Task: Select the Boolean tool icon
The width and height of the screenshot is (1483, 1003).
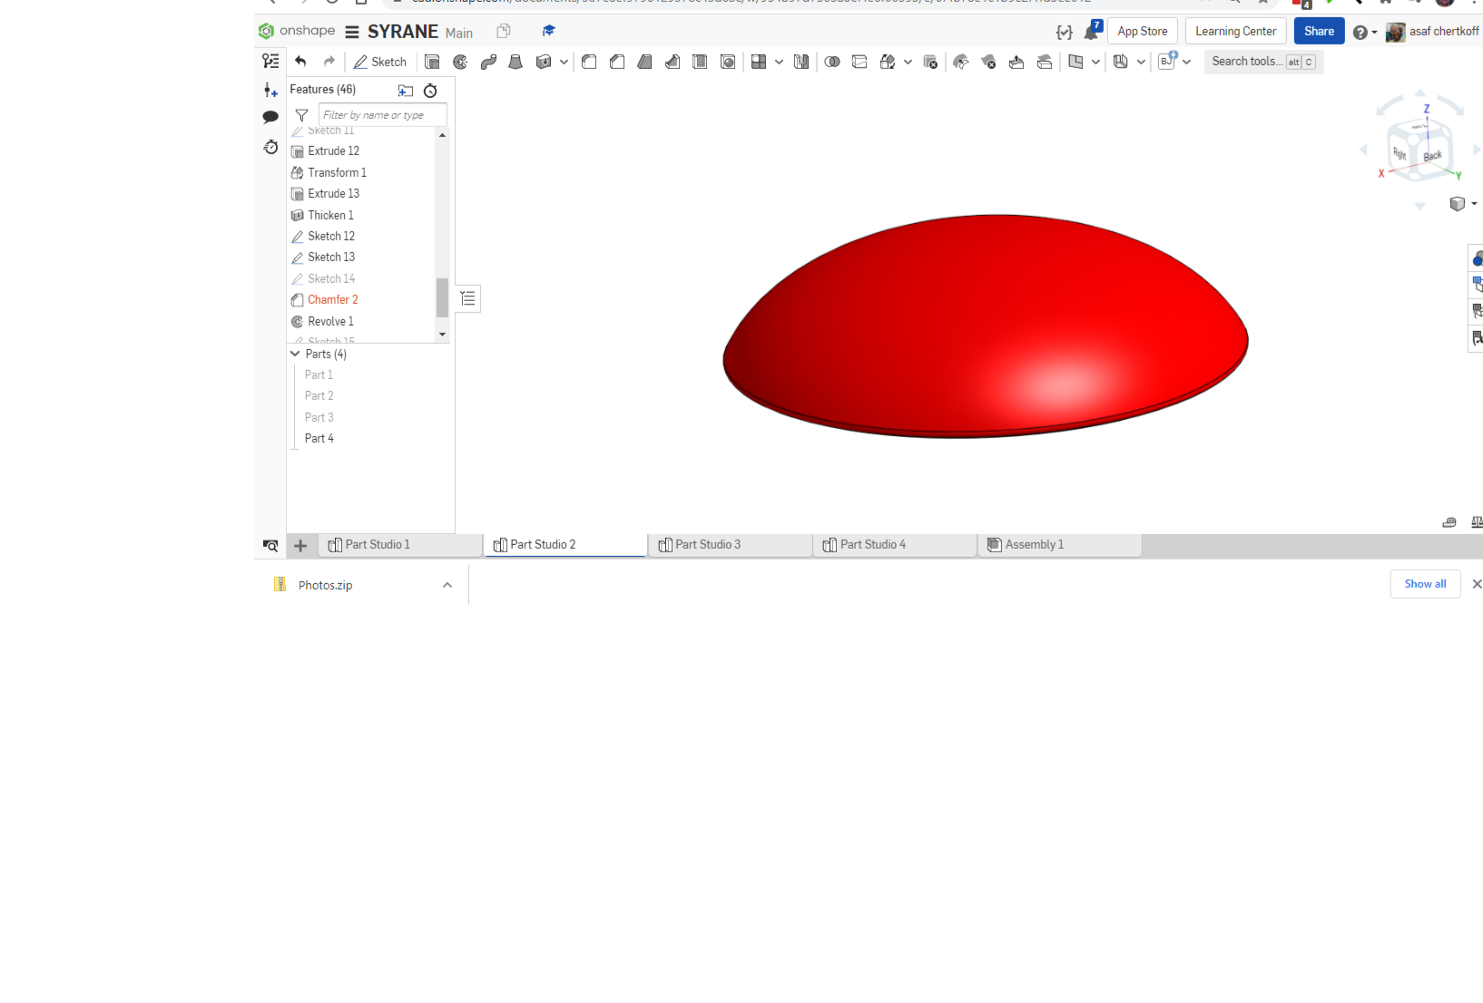Action: pyautogui.click(x=832, y=62)
